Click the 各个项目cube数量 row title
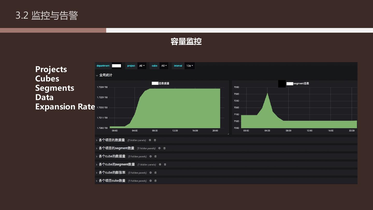 pyautogui.click(x=112, y=181)
